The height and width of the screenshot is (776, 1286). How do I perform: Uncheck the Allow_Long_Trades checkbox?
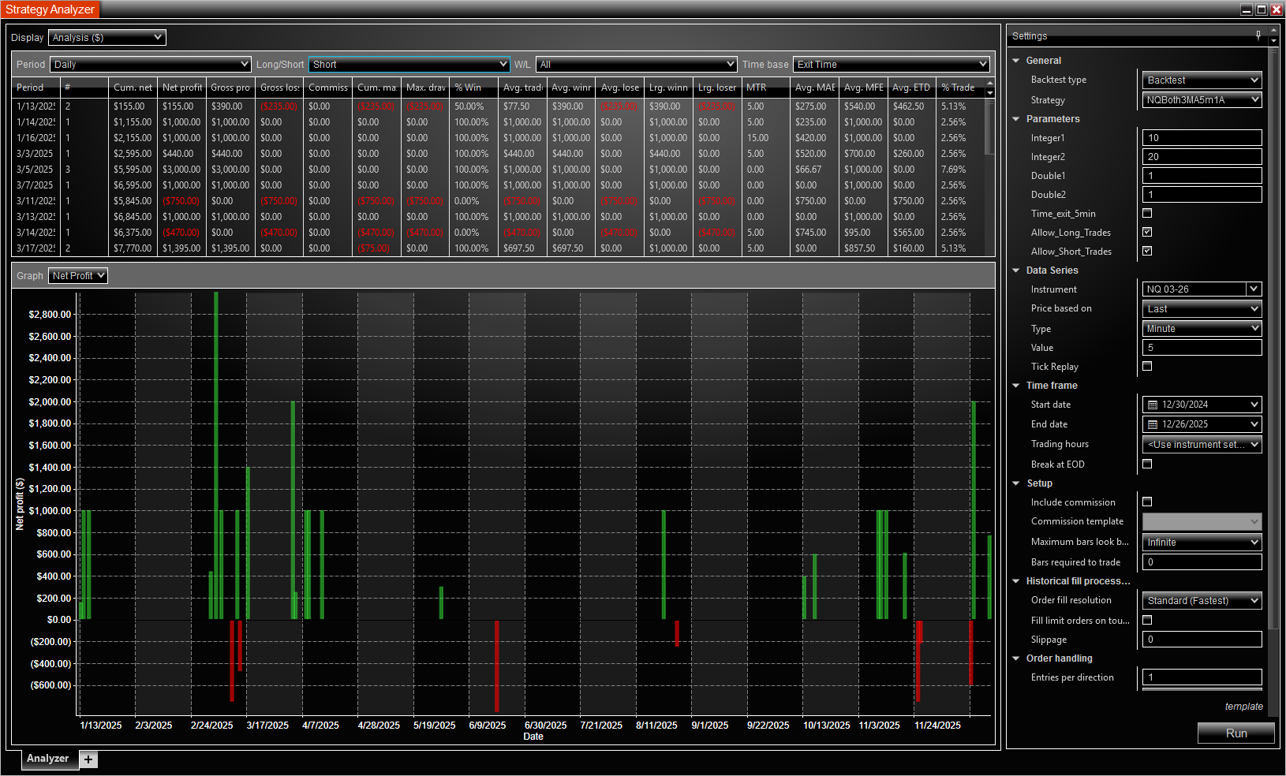1147,232
